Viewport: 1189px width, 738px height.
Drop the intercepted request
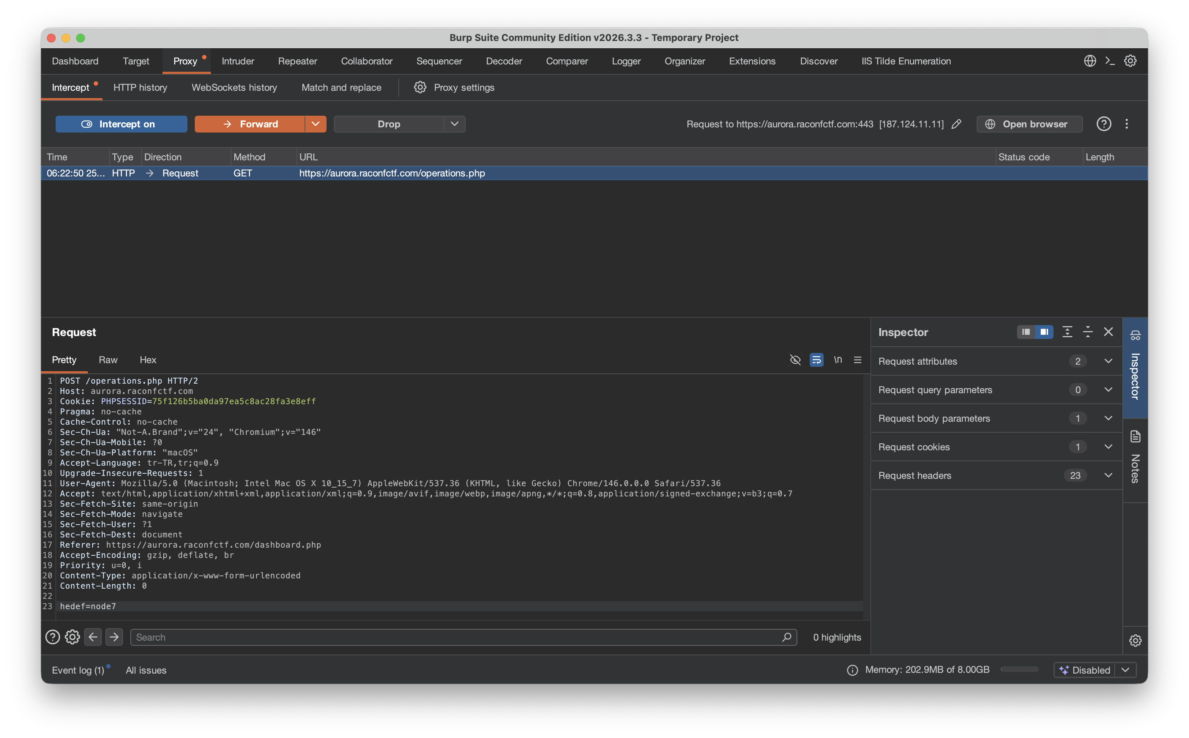tap(389, 124)
